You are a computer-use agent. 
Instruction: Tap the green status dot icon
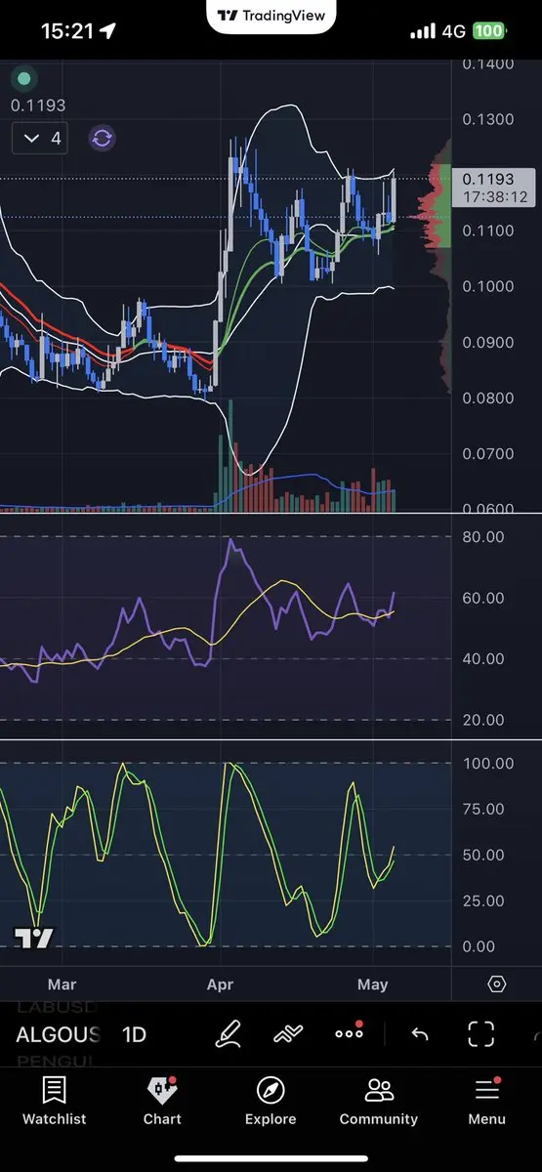click(24, 79)
